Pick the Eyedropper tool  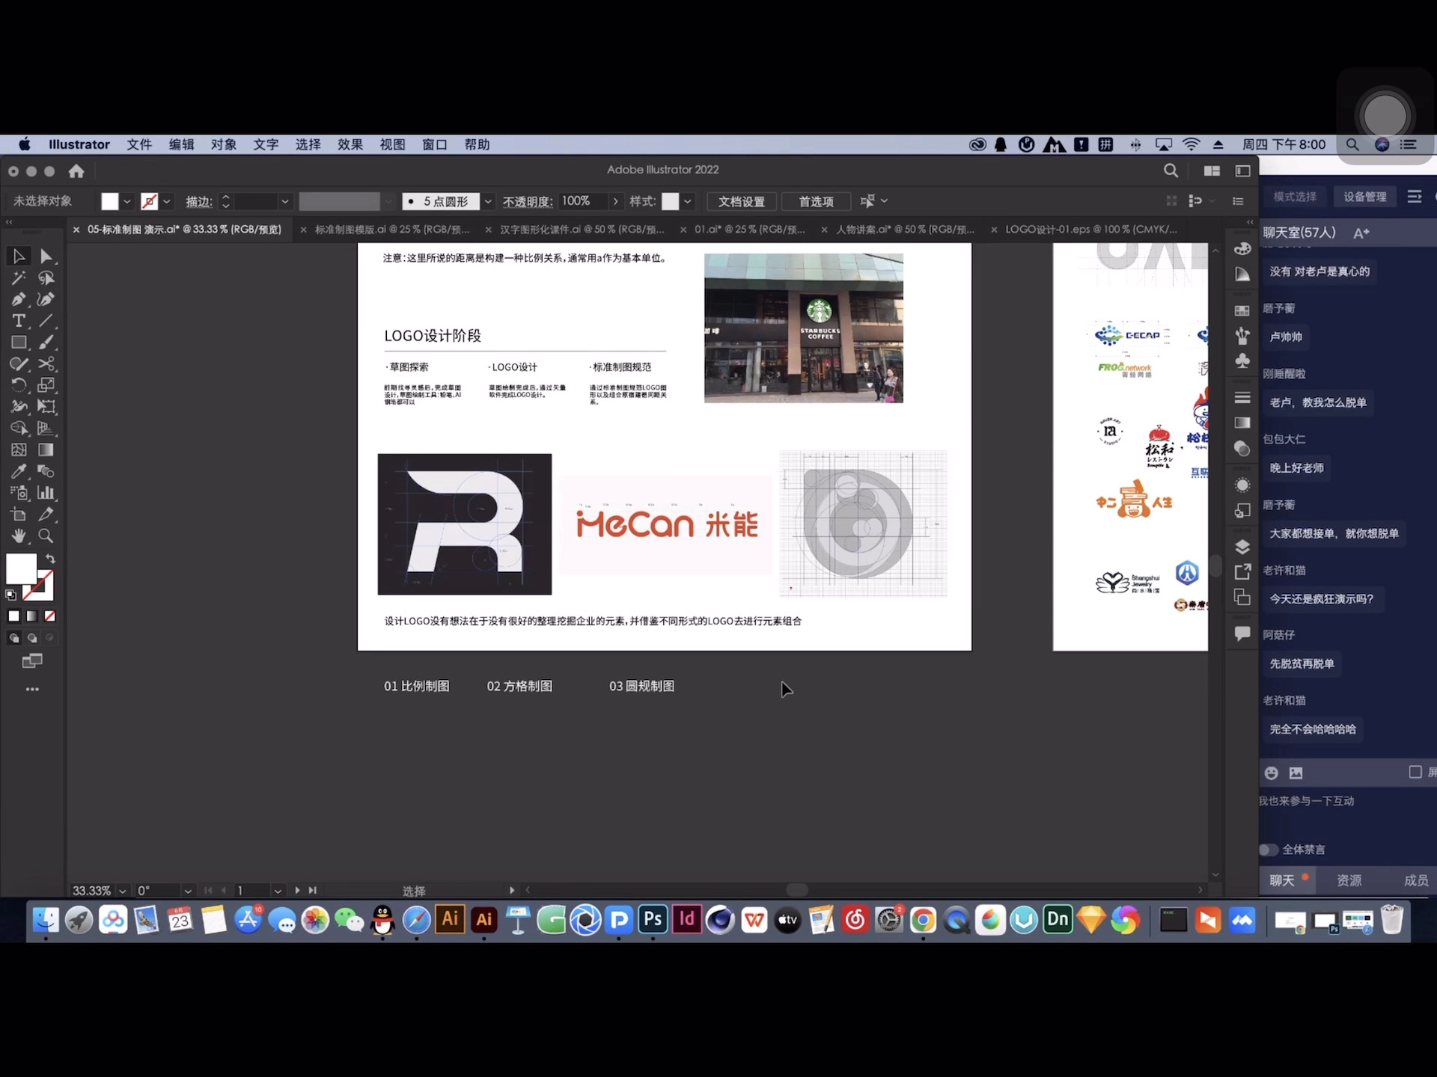click(x=18, y=471)
